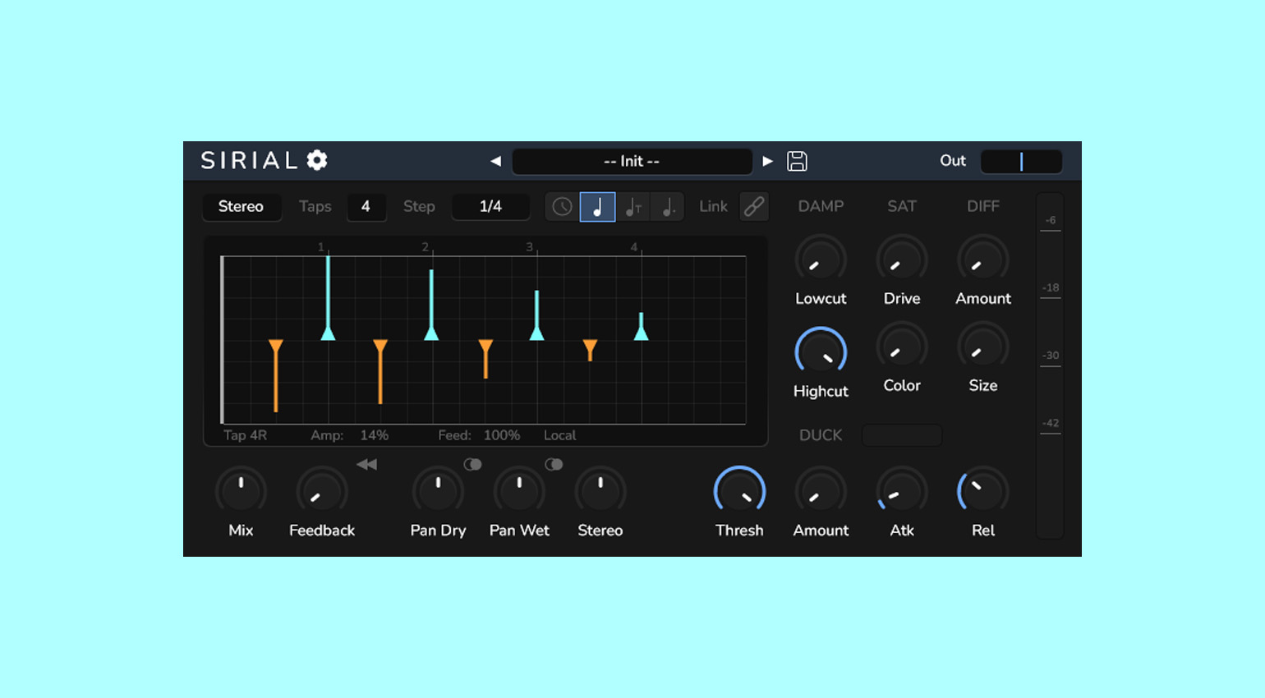Select the cyan tap 1 marker in grid
The width and height of the screenshot is (1265, 698).
(328, 332)
